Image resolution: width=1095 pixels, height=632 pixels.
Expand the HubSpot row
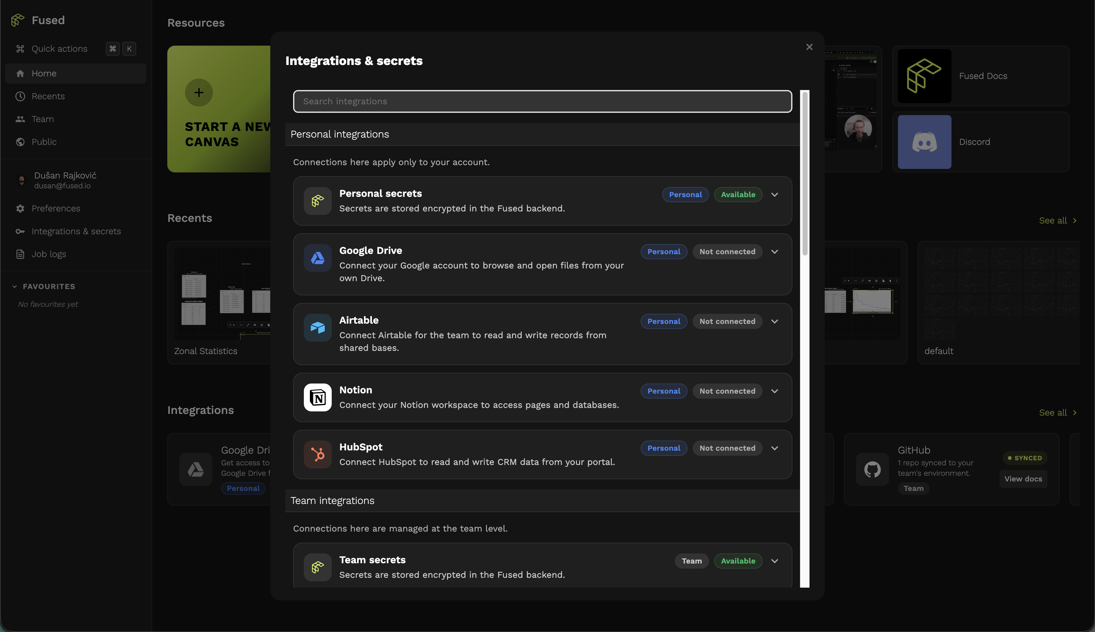[x=774, y=448]
